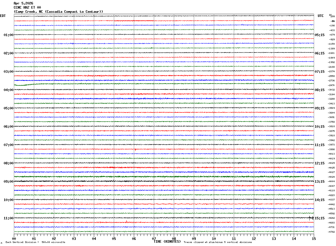Click minute tick label '12' on the time axis
Screen dimensions: 336x246
click(254, 239)
